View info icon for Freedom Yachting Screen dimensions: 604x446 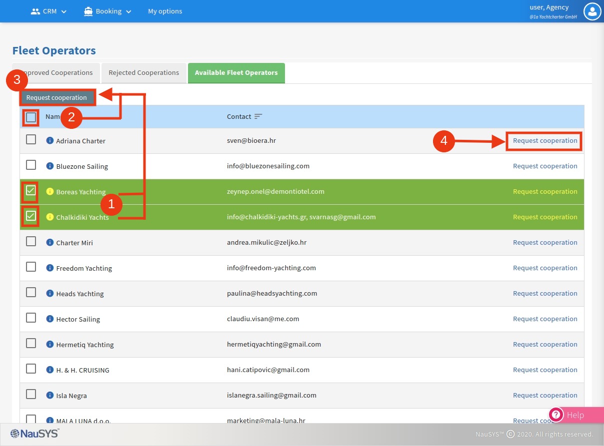pos(49,268)
